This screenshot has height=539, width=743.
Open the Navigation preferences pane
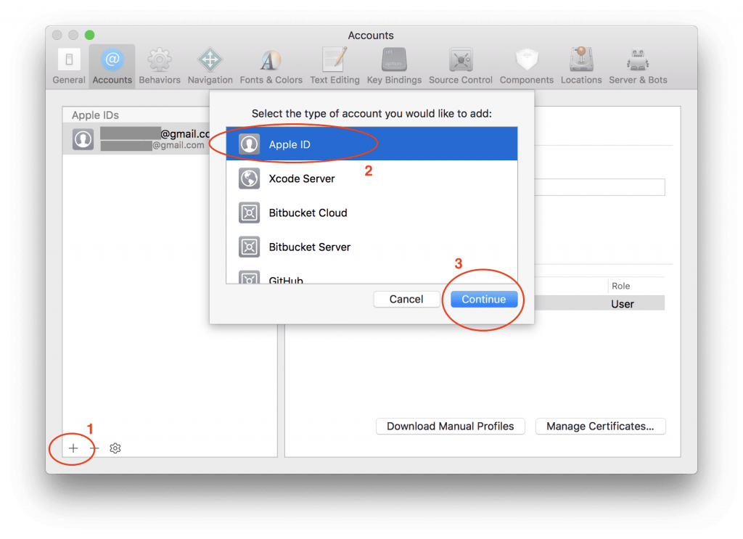210,66
